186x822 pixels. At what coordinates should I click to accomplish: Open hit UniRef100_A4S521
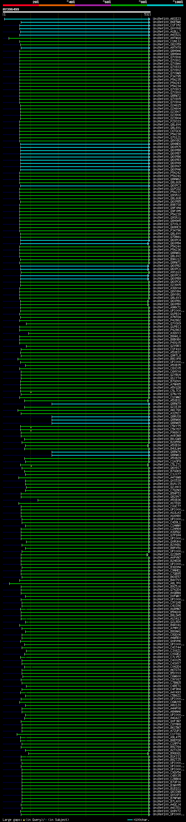[x=167, y=35]
